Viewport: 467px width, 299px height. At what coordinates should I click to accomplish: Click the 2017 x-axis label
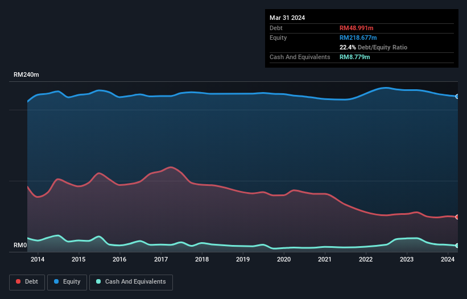click(161, 259)
